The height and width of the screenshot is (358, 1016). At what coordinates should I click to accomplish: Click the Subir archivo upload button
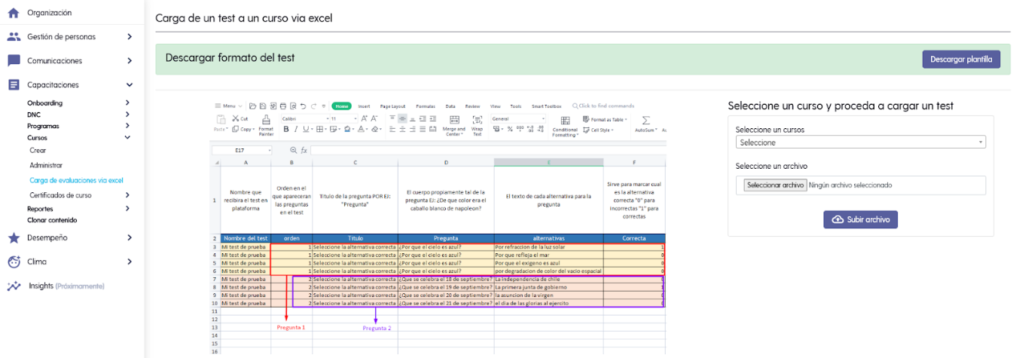[860, 219]
